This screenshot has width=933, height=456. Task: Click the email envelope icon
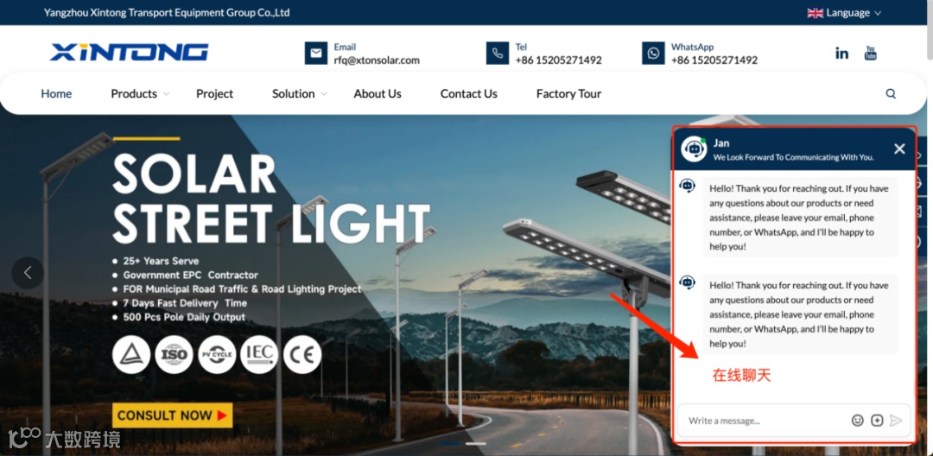[x=316, y=53]
